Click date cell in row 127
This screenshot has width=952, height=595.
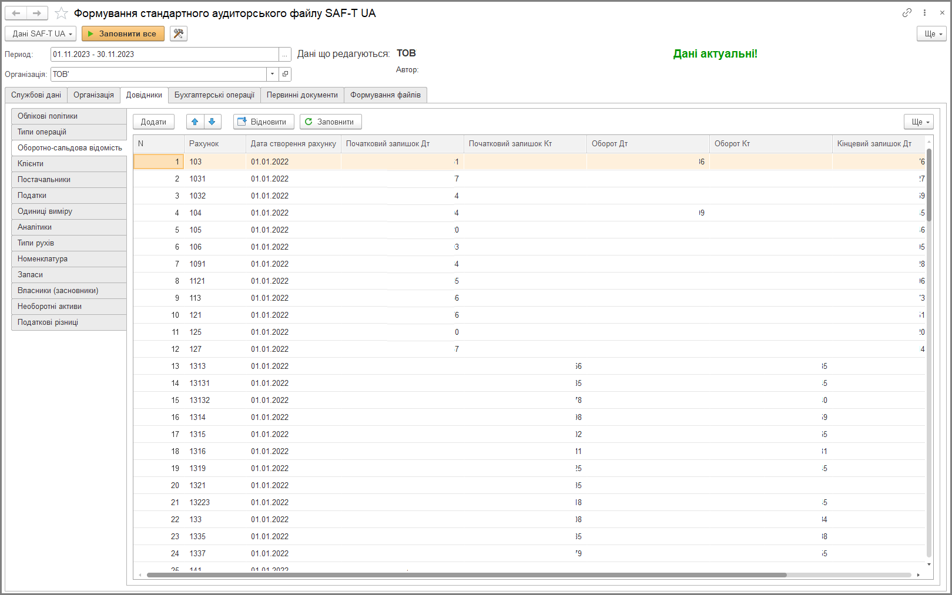click(x=293, y=349)
